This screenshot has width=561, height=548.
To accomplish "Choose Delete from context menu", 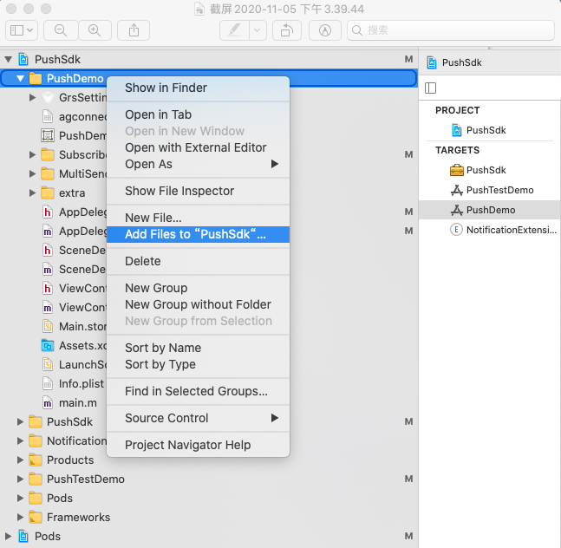I will tap(199, 261).
